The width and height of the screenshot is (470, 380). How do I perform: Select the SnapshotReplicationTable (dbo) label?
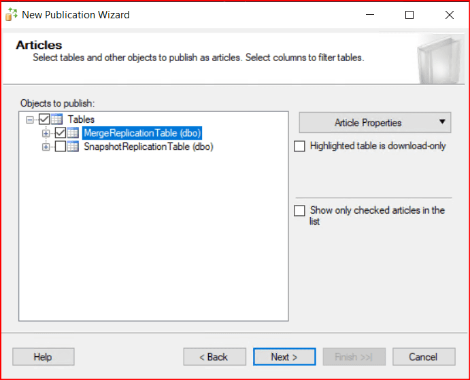(148, 147)
